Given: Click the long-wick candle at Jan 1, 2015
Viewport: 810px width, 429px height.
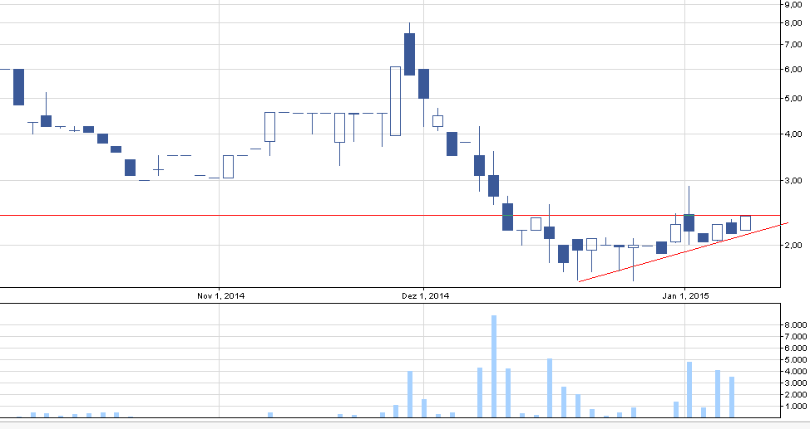Looking at the screenshot, I should 689,222.
